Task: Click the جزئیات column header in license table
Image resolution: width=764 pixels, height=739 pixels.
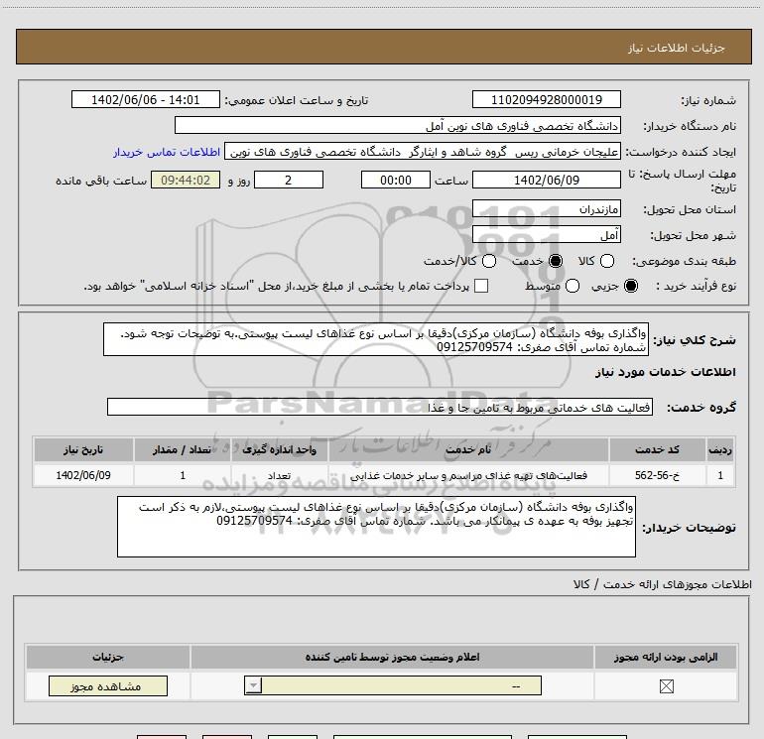Action: [108, 657]
